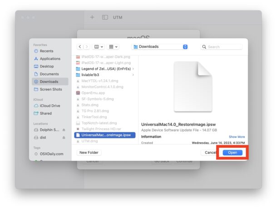The height and width of the screenshot is (209, 277).
Task: Eject the Dolphin disk volume
Action: 64,130
